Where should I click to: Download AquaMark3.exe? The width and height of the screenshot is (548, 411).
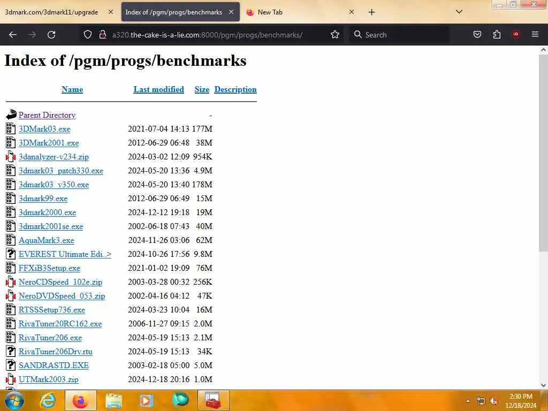coord(47,240)
